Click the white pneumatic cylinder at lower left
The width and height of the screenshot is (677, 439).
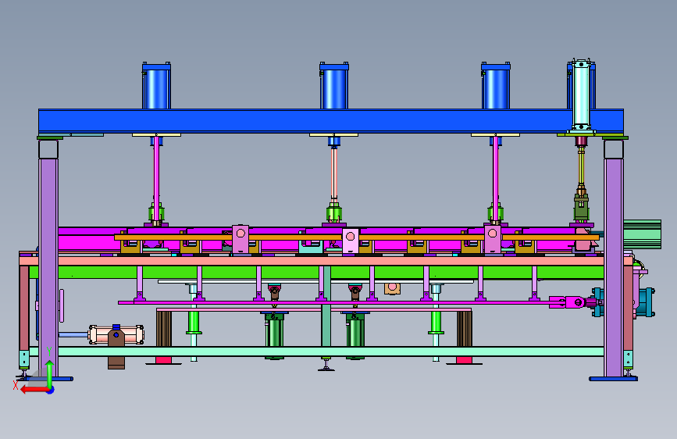pyautogui.click(x=116, y=335)
